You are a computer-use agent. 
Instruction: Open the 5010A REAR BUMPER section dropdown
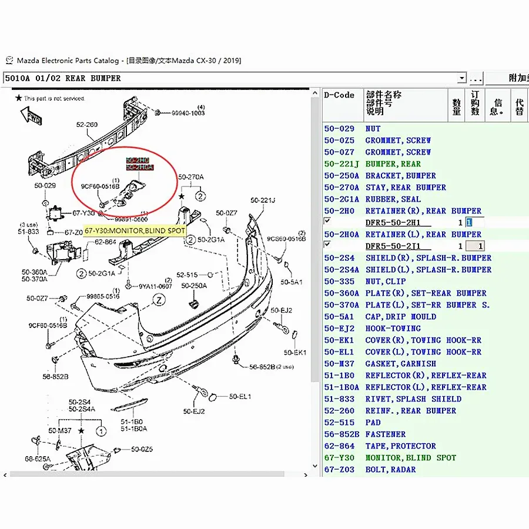tap(462, 78)
